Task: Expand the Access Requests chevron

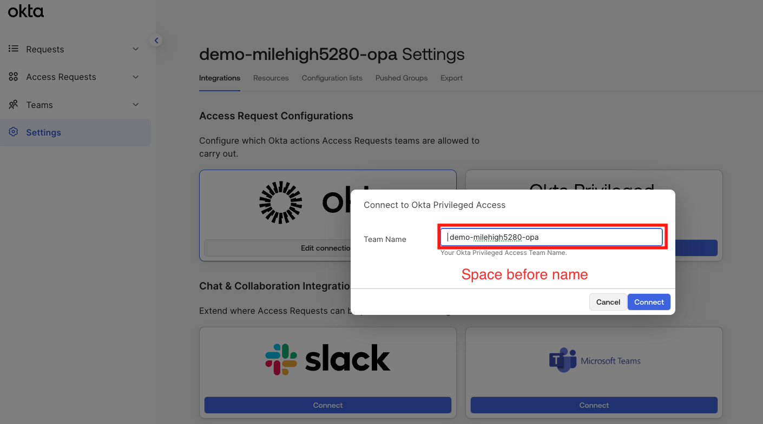Action: tap(136, 77)
